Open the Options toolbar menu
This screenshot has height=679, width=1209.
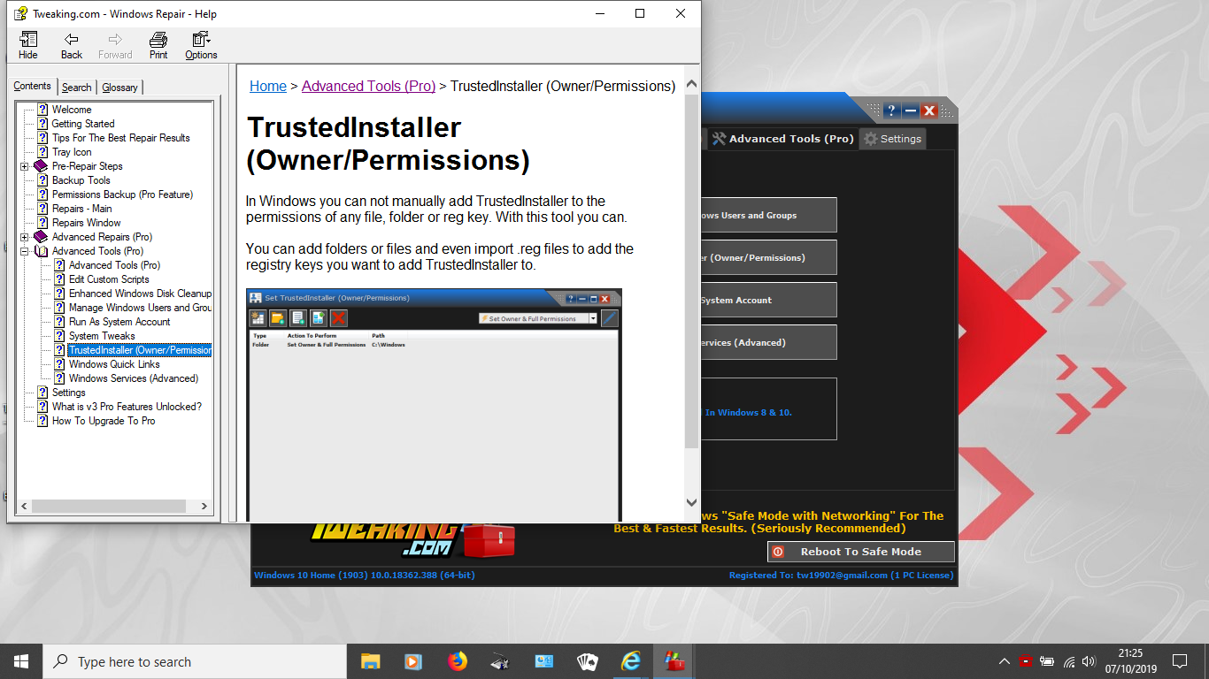[x=201, y=45]
